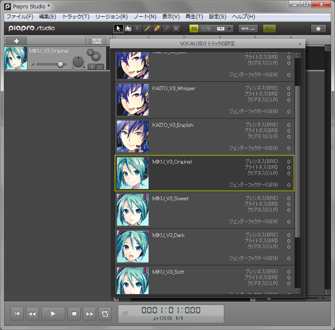Click the rewind button

(32, 314)
